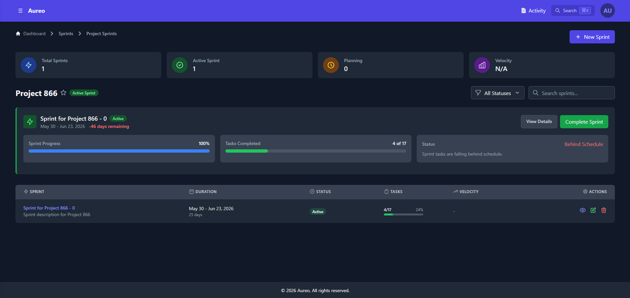Expand the All Statuses chevron arrow

tap(517, 93)
